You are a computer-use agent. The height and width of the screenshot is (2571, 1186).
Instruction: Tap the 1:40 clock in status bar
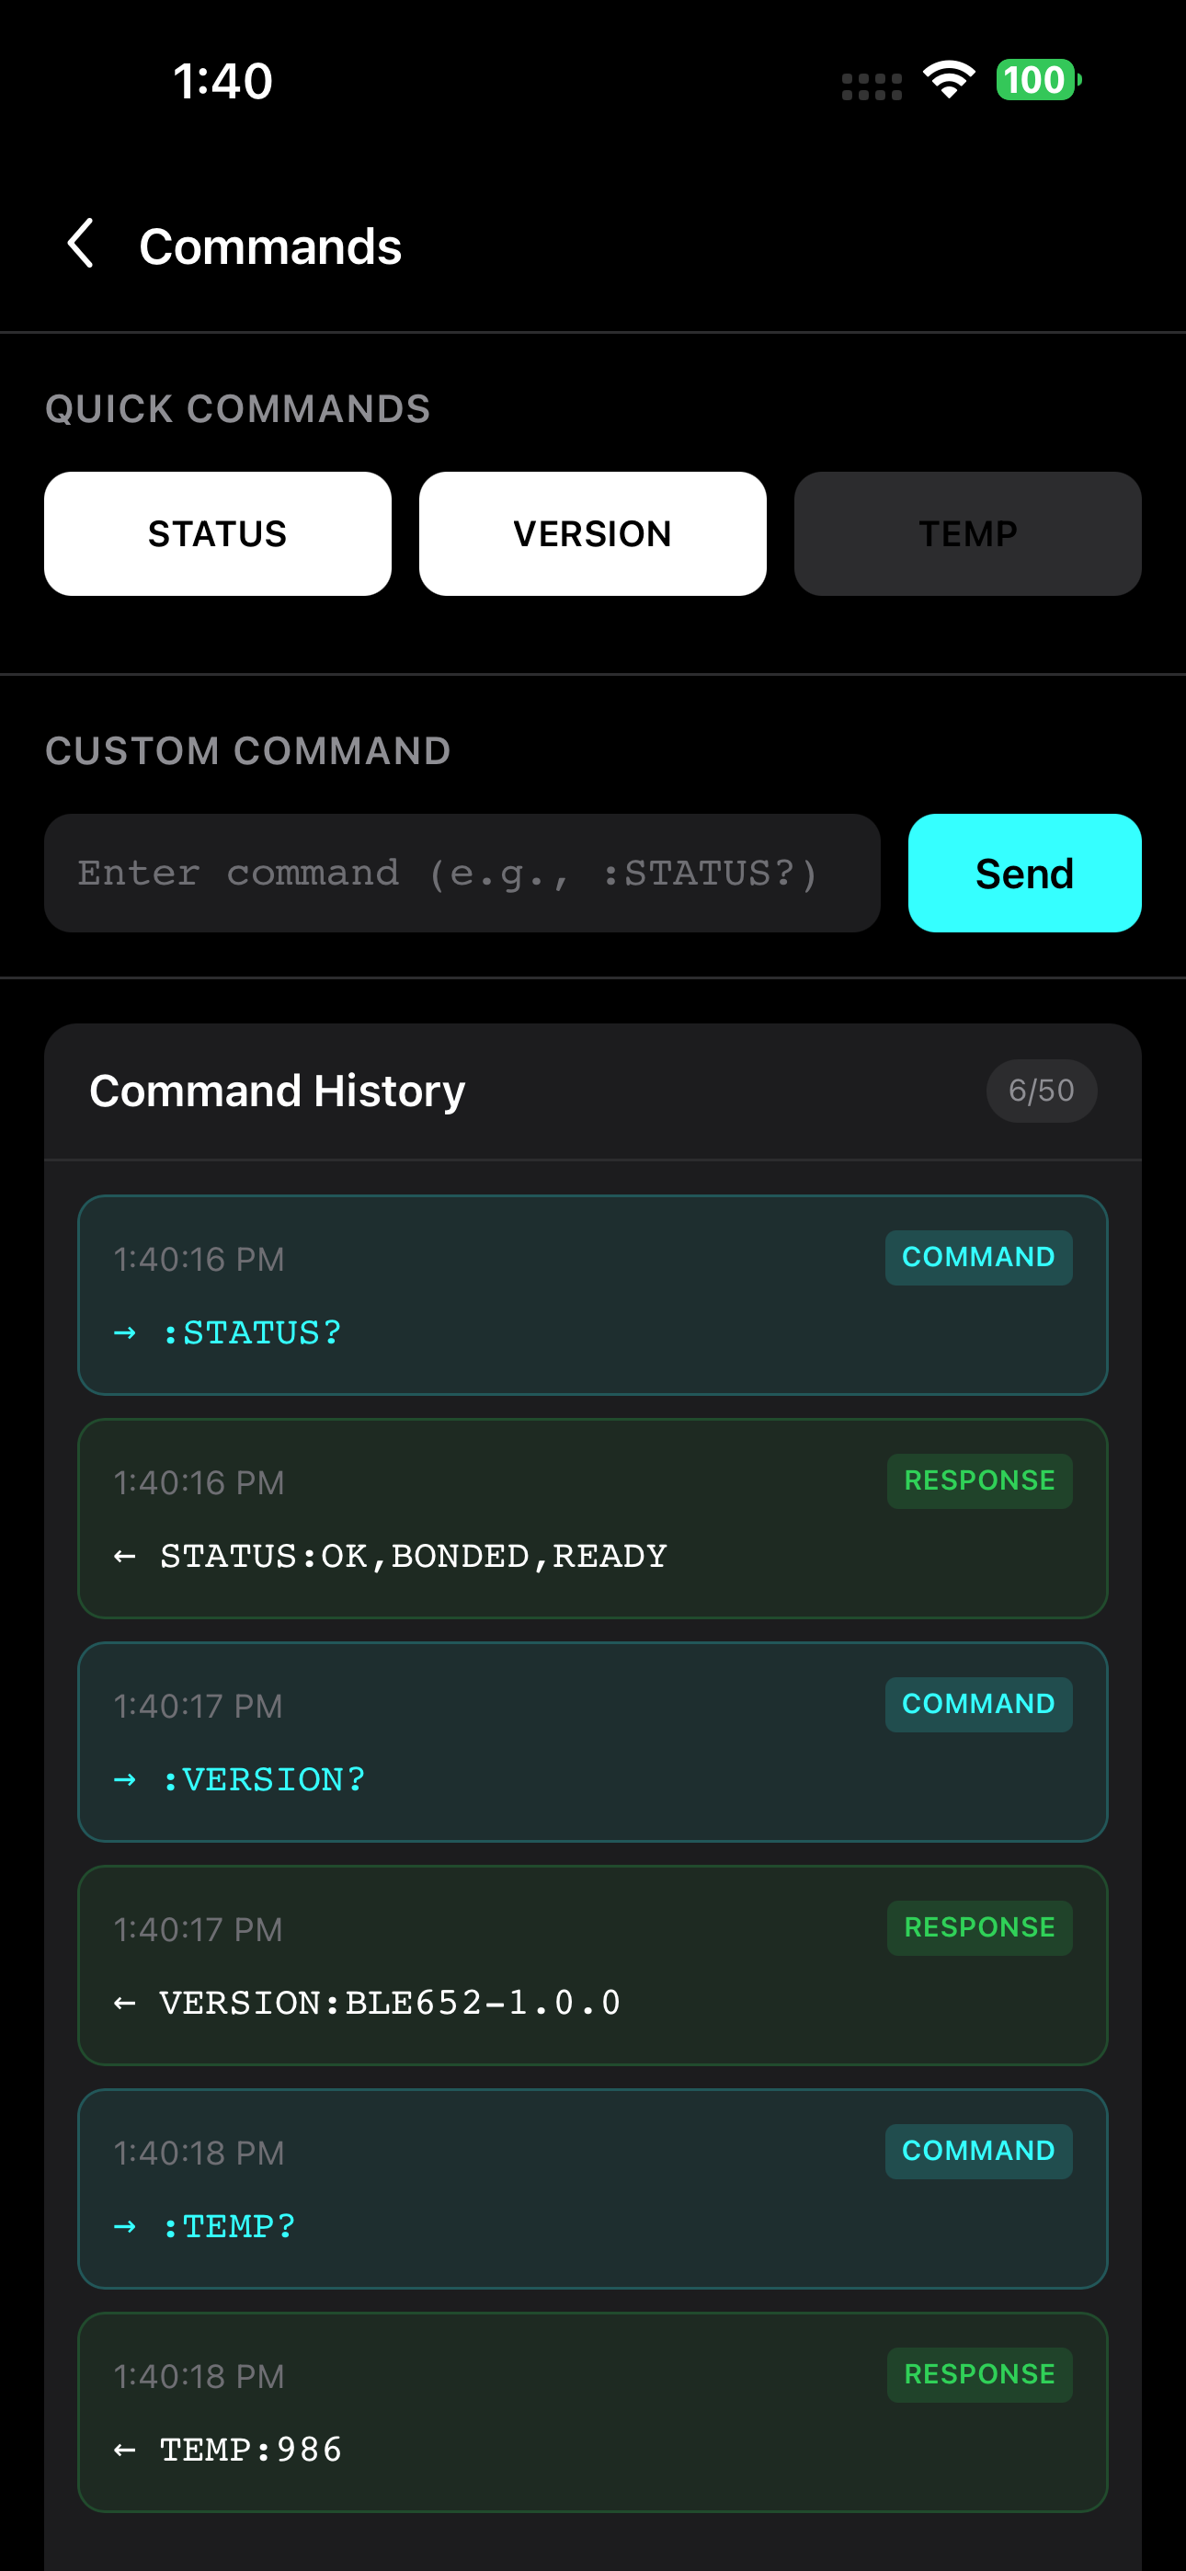(x=221, y=82)
